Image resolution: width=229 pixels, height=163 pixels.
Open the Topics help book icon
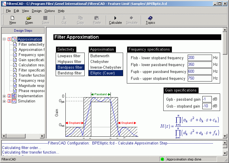150,18
